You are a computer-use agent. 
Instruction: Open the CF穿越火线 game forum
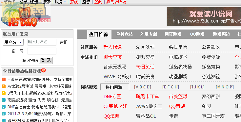click(x=115, y=106)
